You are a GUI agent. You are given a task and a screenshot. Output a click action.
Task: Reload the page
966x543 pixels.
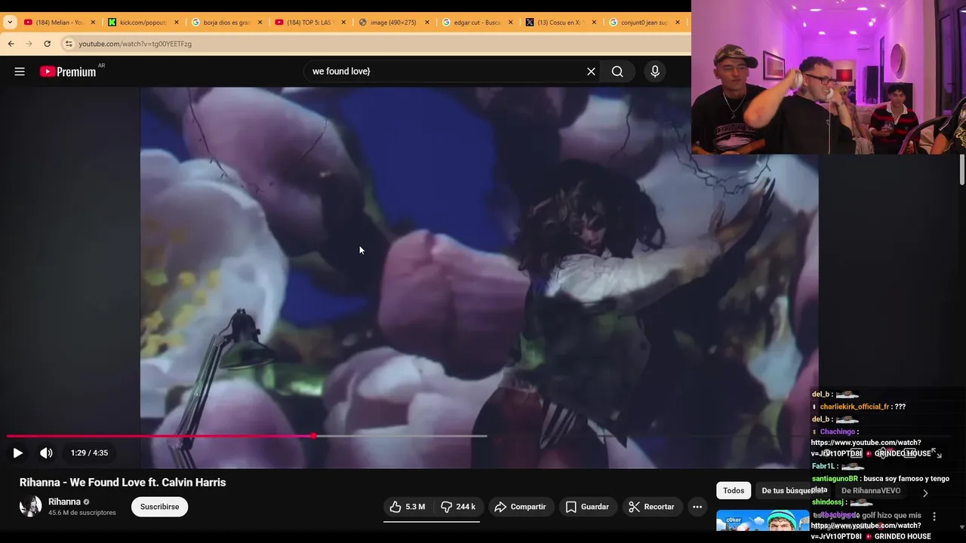47,44
